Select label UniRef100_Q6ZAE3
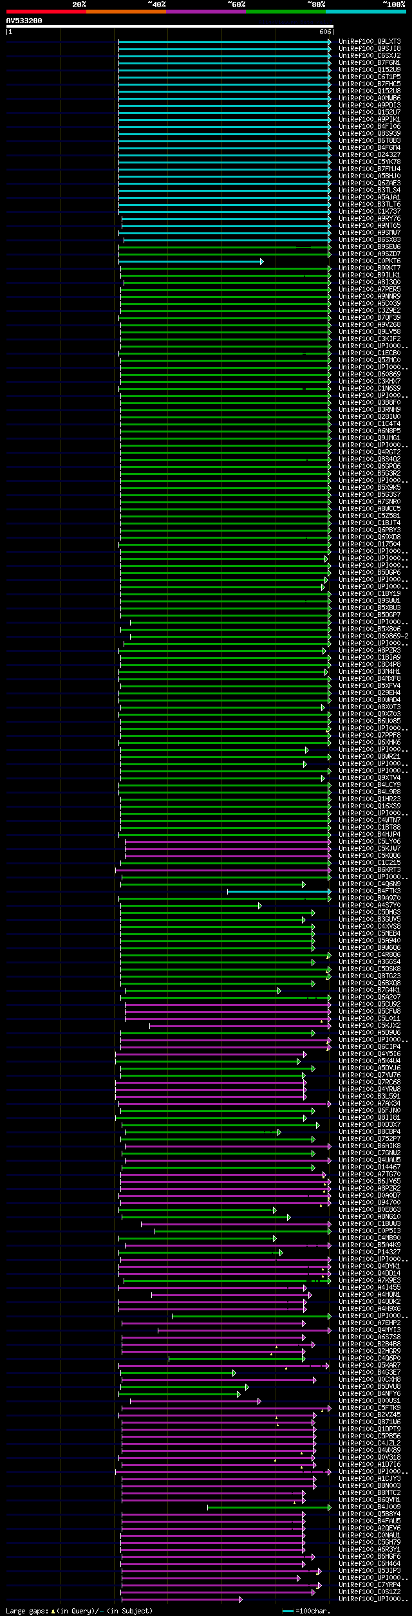412x1616 pixels. point(370,183)
